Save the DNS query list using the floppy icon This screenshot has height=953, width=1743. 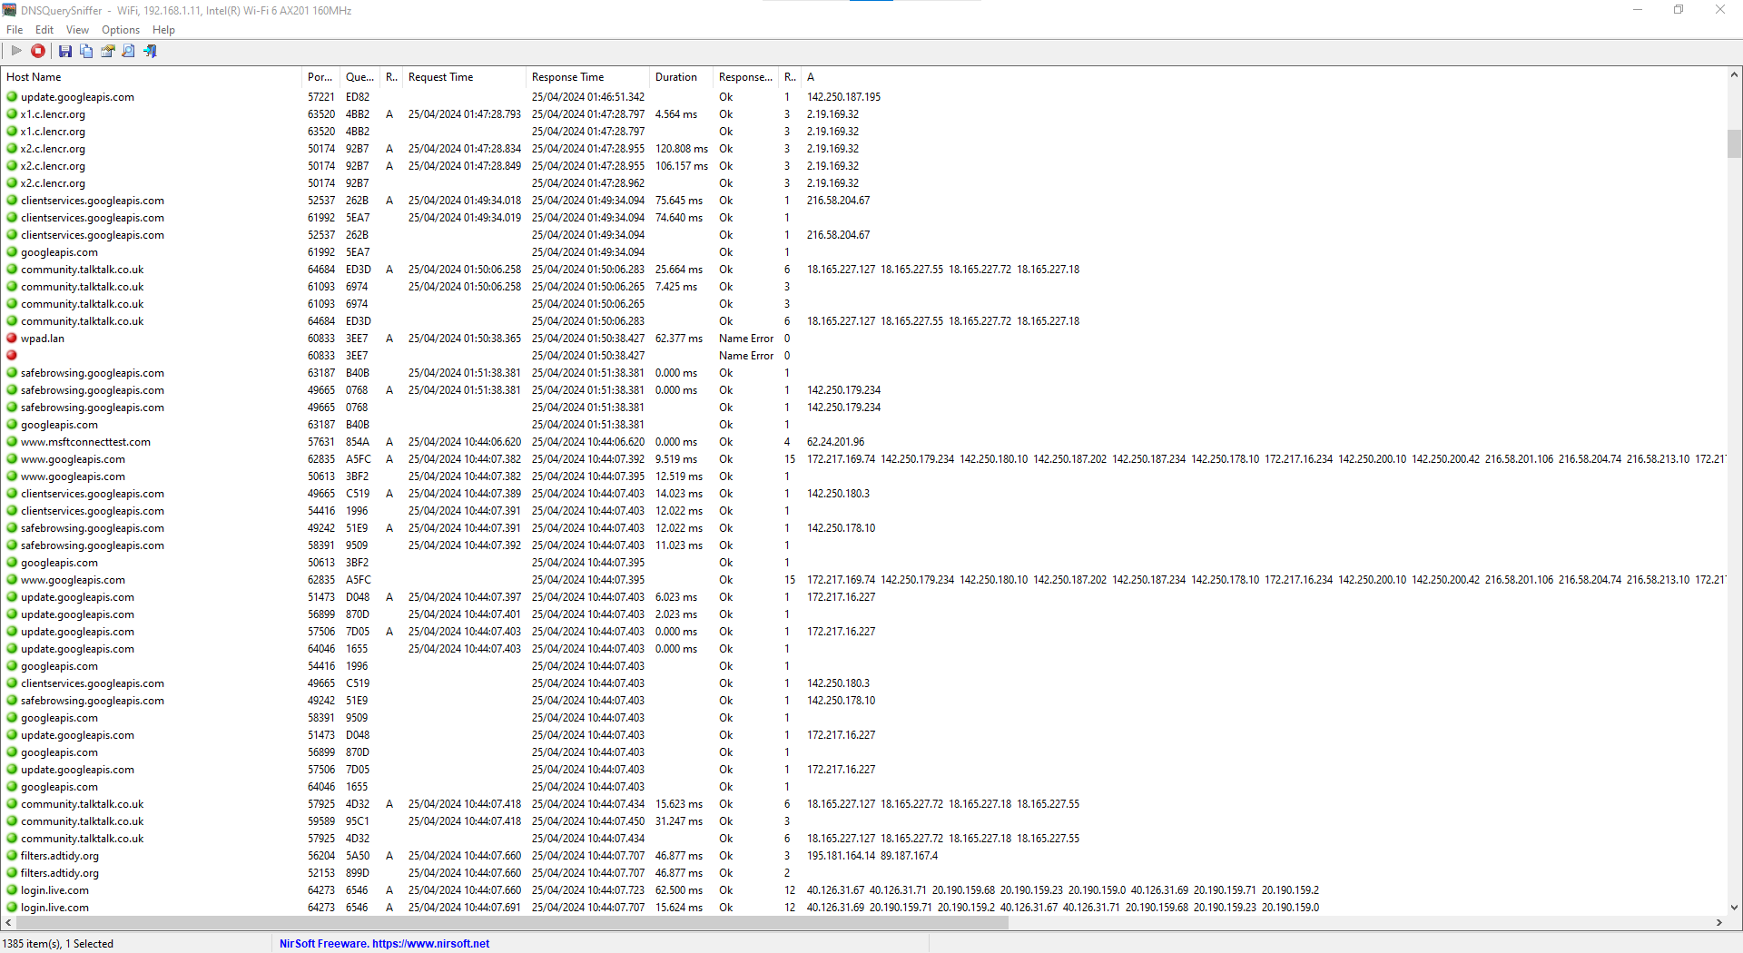click(64, 51)
